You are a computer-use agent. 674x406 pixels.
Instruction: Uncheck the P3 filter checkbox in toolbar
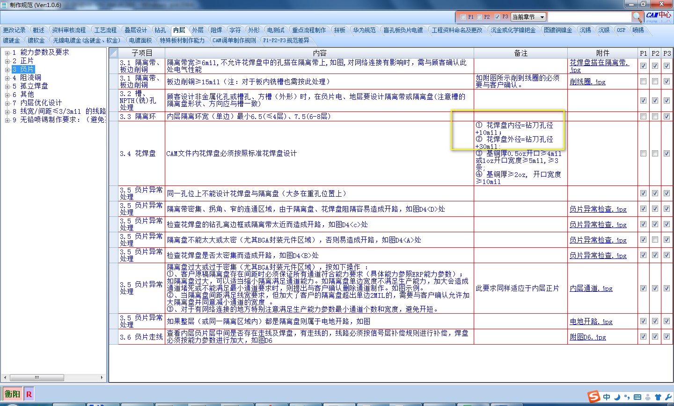[497, 17]
